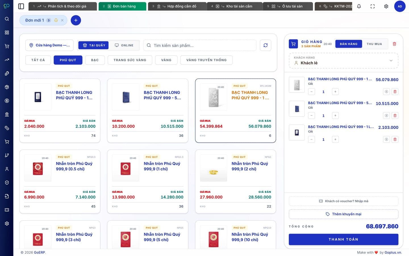Switch sales mode to Tại quầy

[x=93, y=45]
